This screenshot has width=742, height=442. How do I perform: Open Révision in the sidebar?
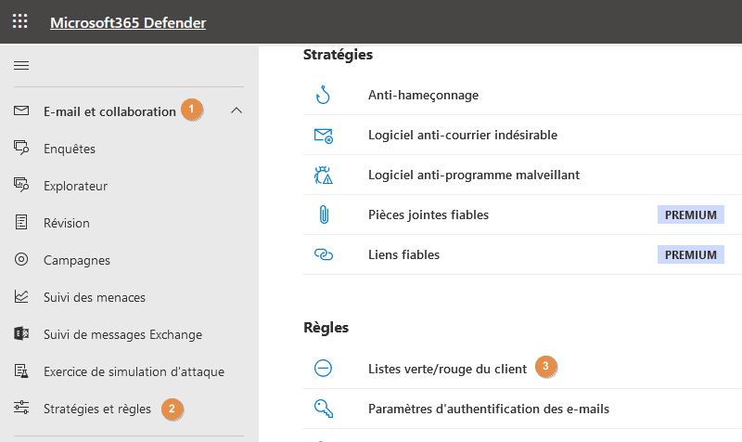(x=67, y=223)
